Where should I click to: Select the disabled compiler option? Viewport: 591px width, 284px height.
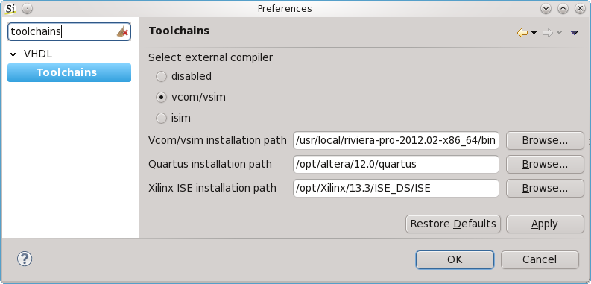[161, 76]
